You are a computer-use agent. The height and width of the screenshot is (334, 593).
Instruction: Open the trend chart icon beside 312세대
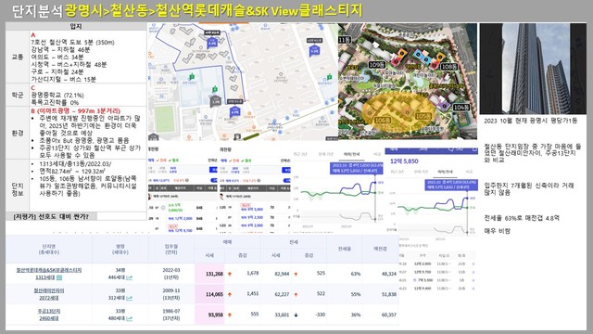130,298
